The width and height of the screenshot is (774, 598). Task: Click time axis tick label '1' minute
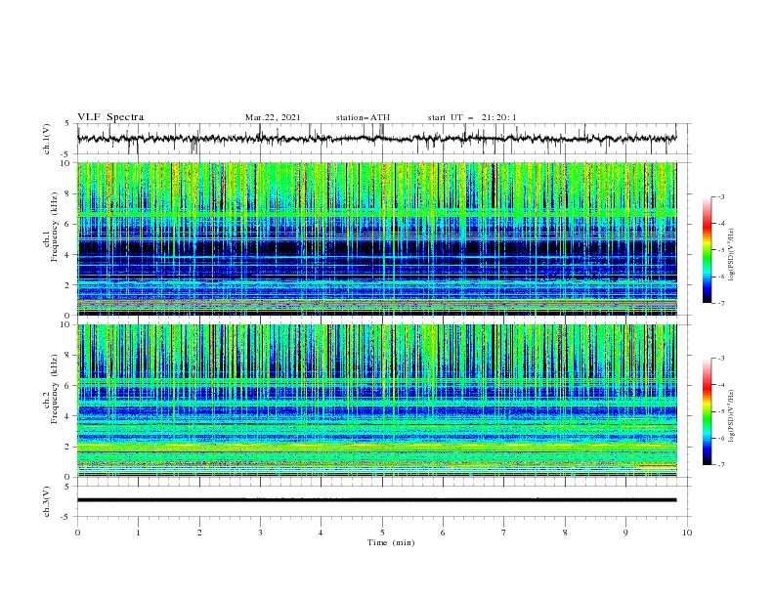[138, 533]
